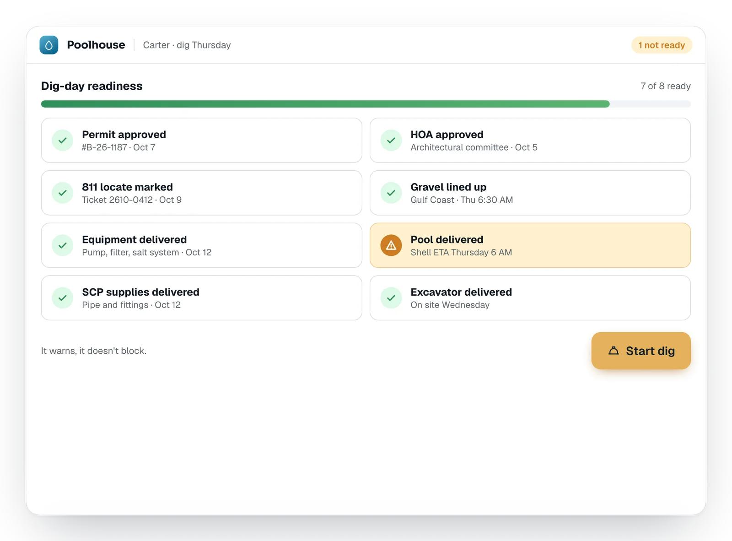732x541 pixels.
Task: Click the Excavator delivered check icon
Action: (x=391, y=298)
